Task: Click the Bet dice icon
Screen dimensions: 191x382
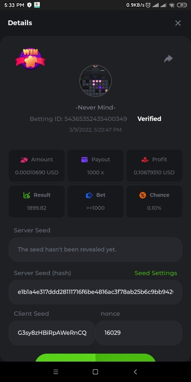Action: click(x=89, y=195)
